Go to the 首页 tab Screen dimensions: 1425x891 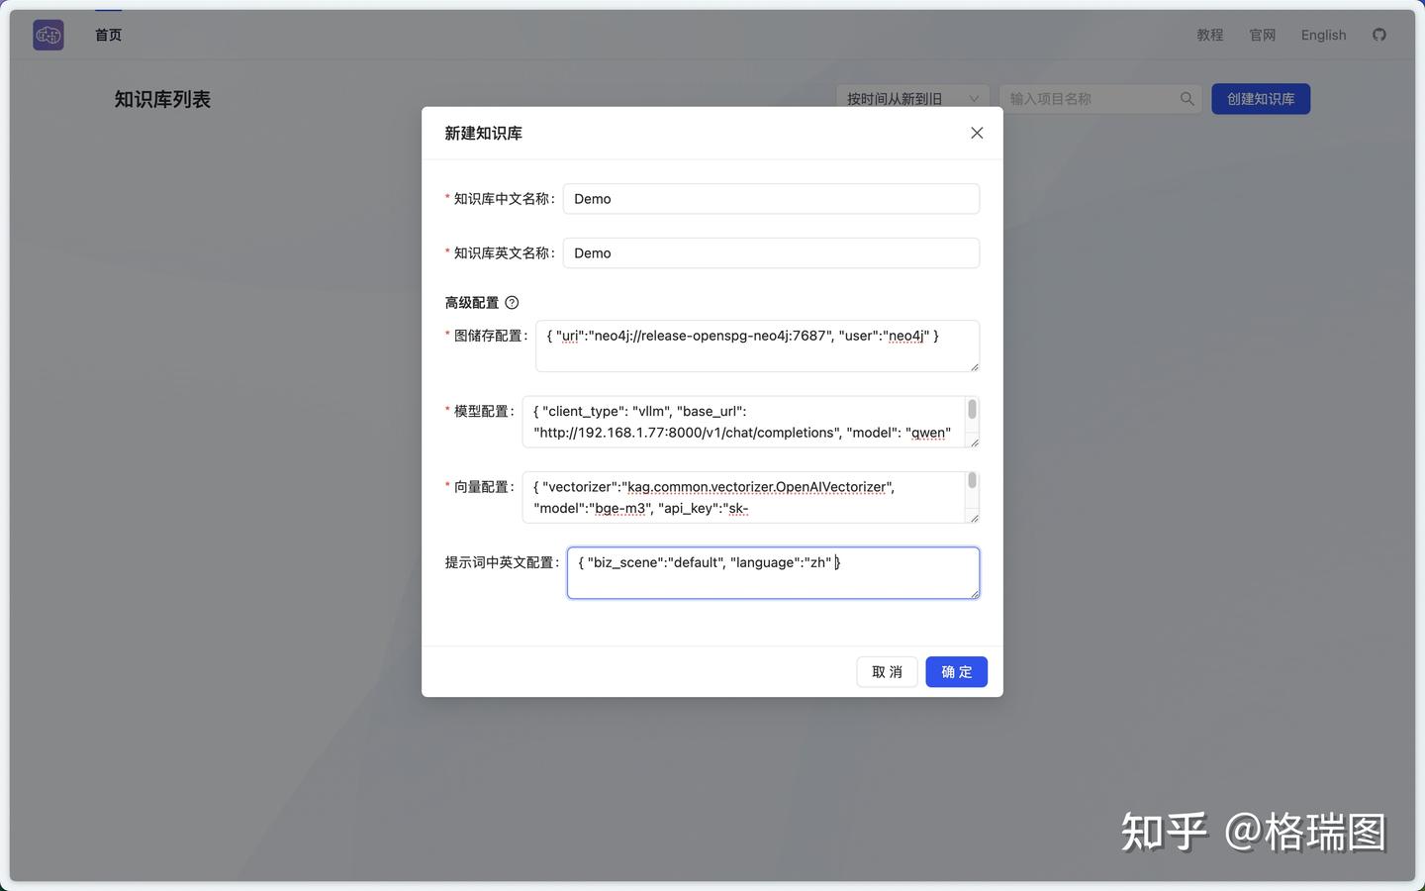click(109, 35)
